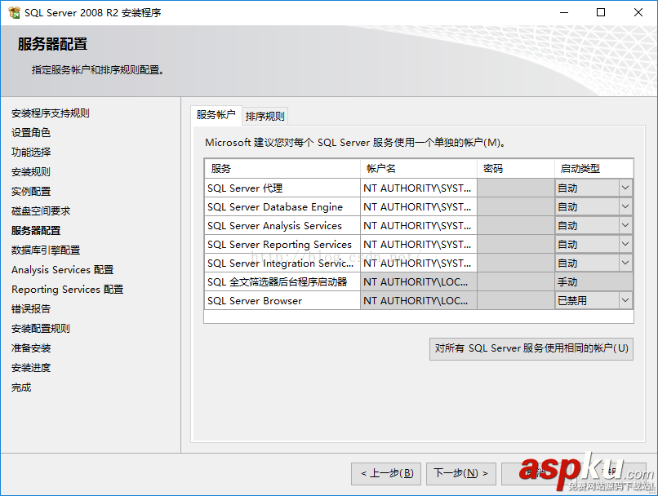Open startup type dropdown for SQL Server Browser

pyautogui.click(x=626, y=300)
